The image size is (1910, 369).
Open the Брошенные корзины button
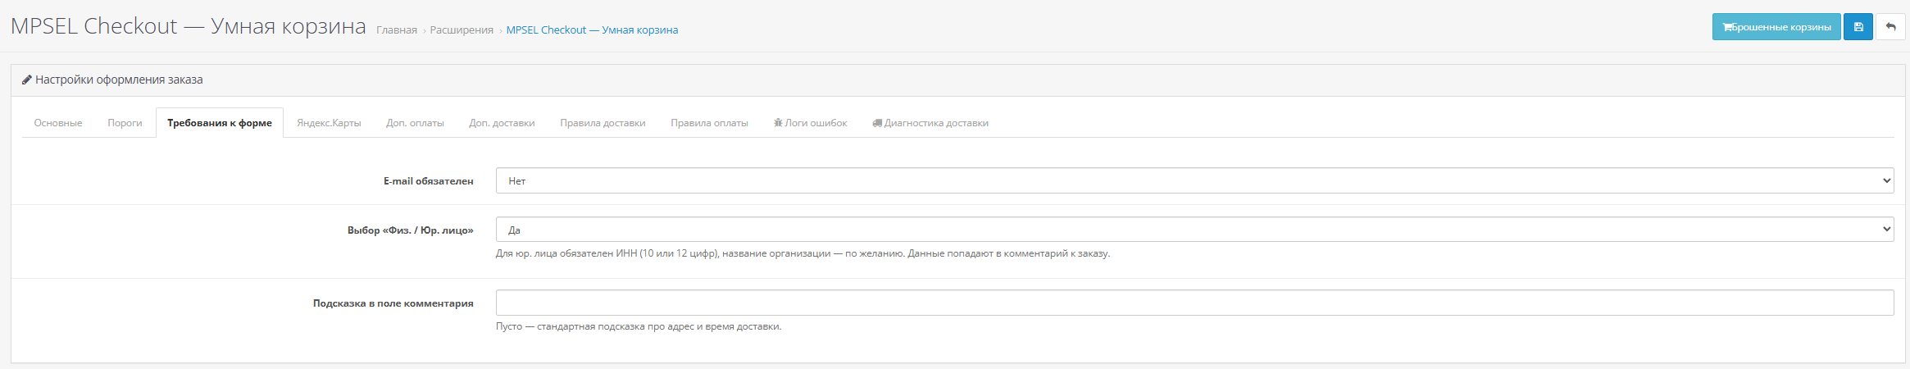pos(1776,27)
